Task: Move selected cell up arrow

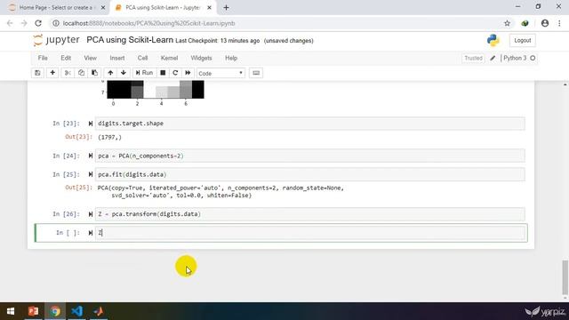Action: pos(110,73)
